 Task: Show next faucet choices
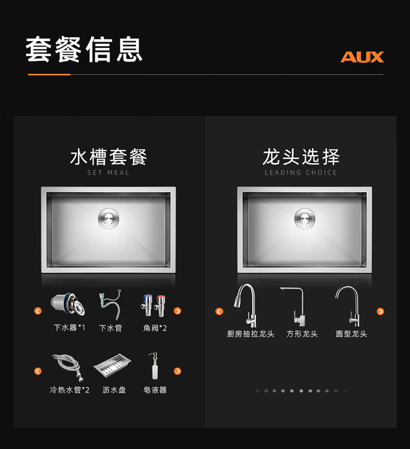[380, 311]
